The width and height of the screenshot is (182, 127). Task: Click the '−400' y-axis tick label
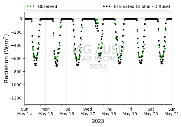click(x=16, y=45)
